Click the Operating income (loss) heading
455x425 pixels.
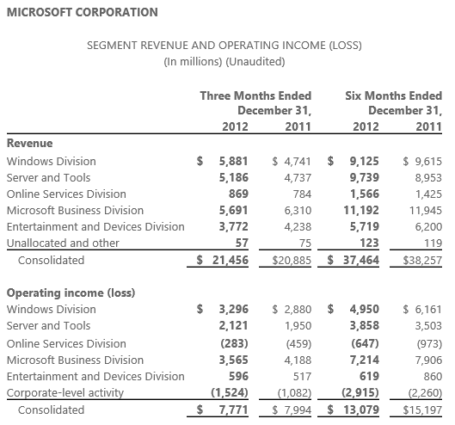tap(71, 293)
